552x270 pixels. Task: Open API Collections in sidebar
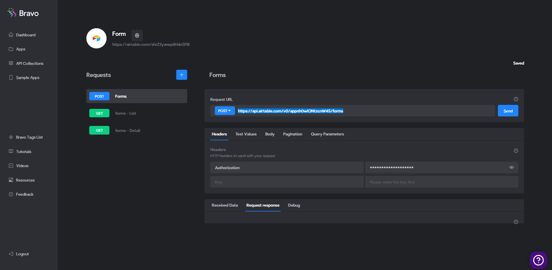pyautogui.click(x=26, y=63)
